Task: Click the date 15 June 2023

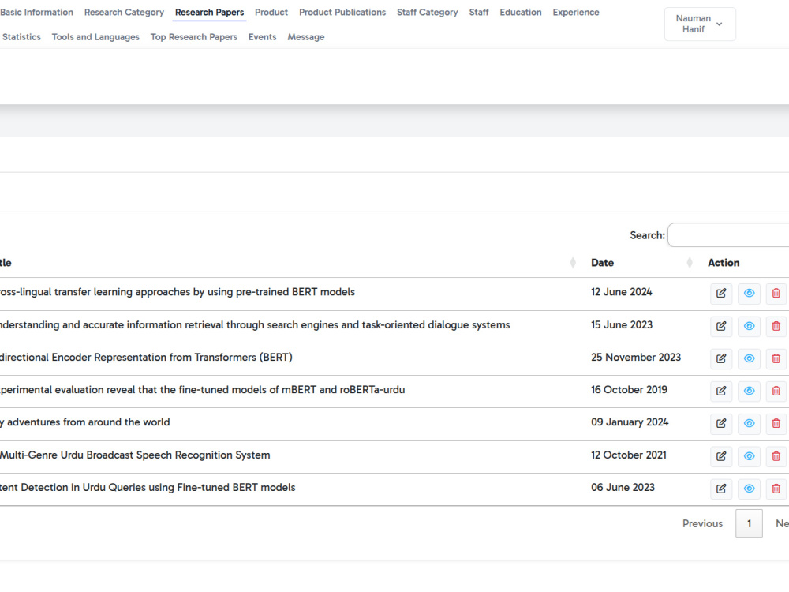Action: coord(622,324)
